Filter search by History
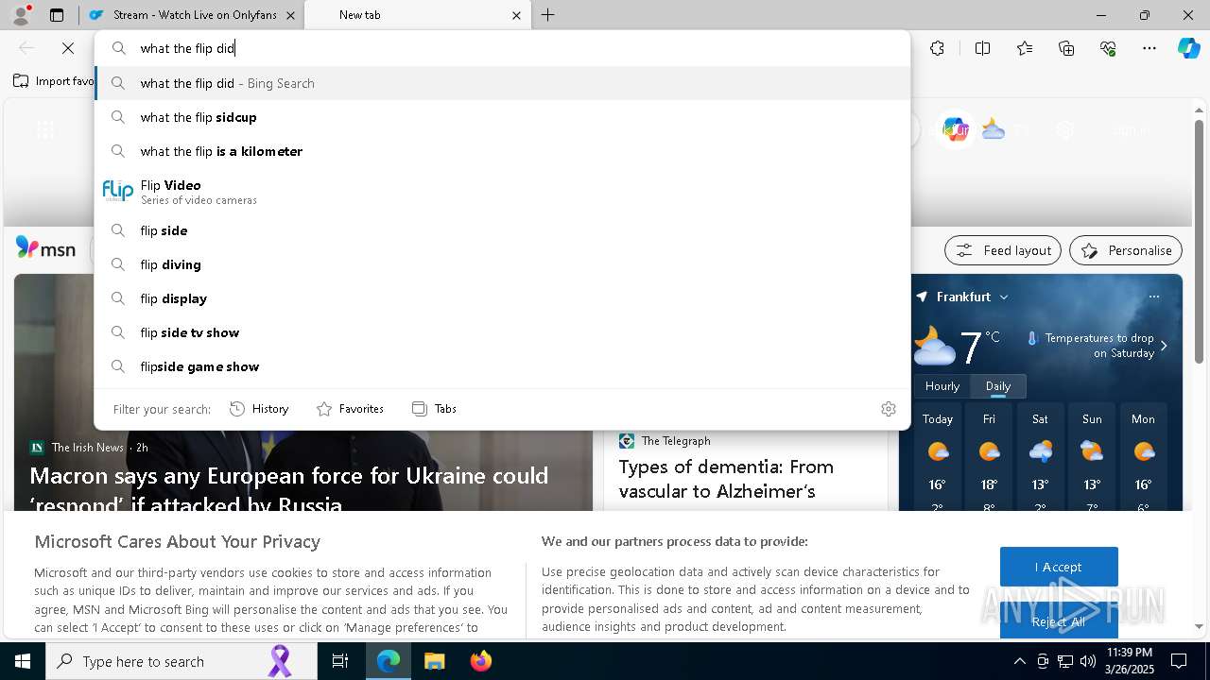1210x680 pixels. pyautogui.click(x=259, y=409)
